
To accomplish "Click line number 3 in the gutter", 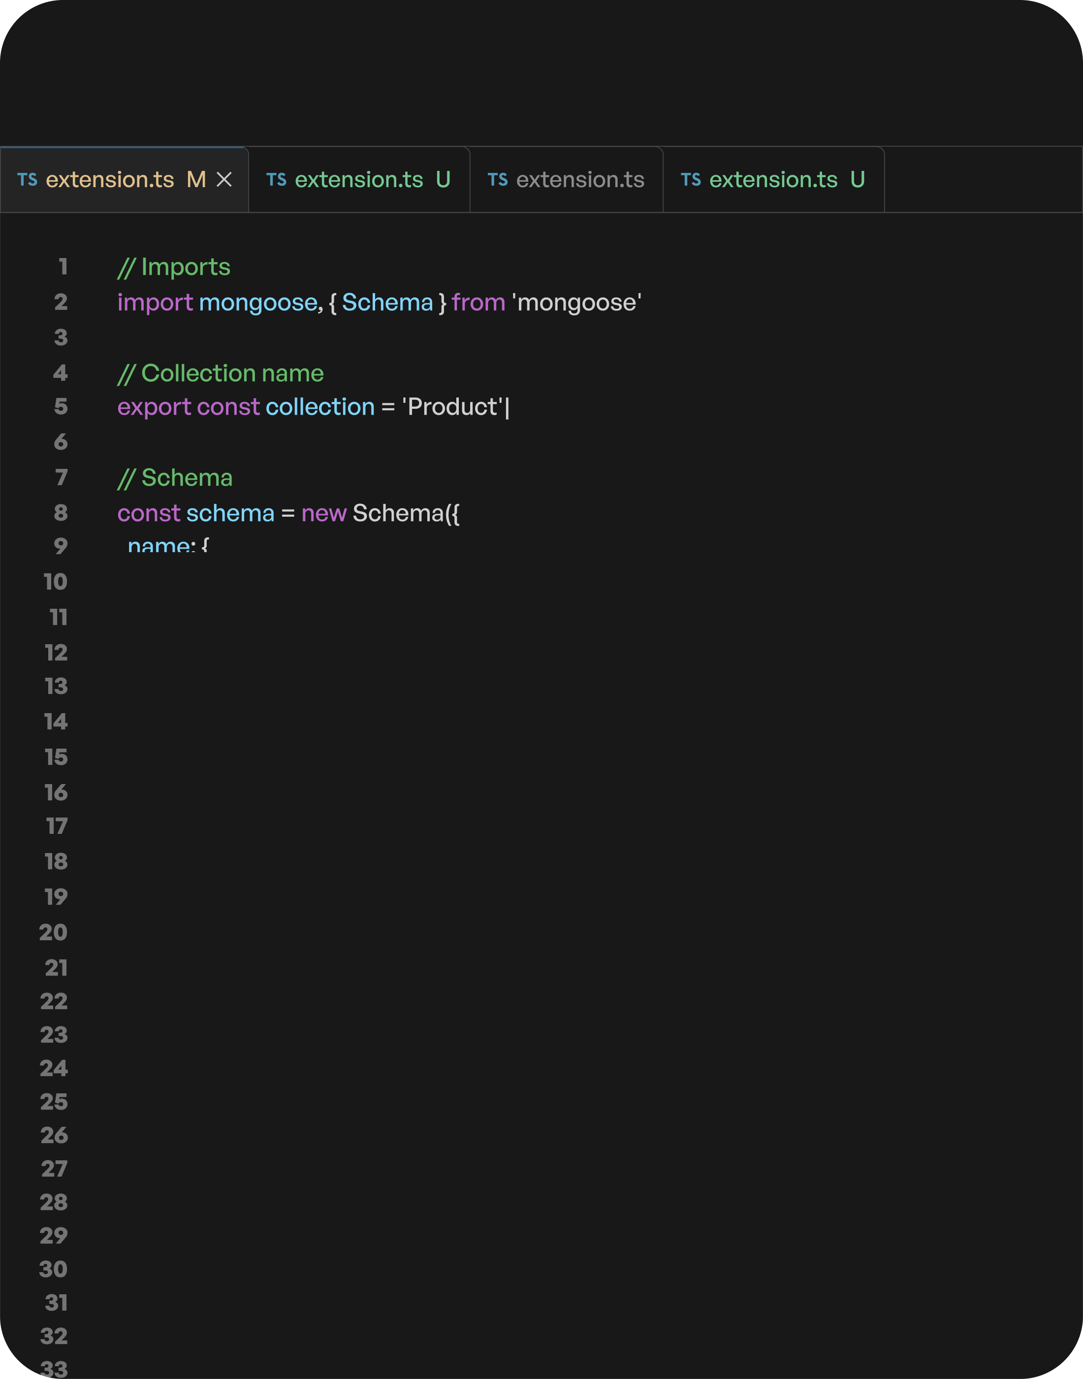I will [x=61, y=337].
